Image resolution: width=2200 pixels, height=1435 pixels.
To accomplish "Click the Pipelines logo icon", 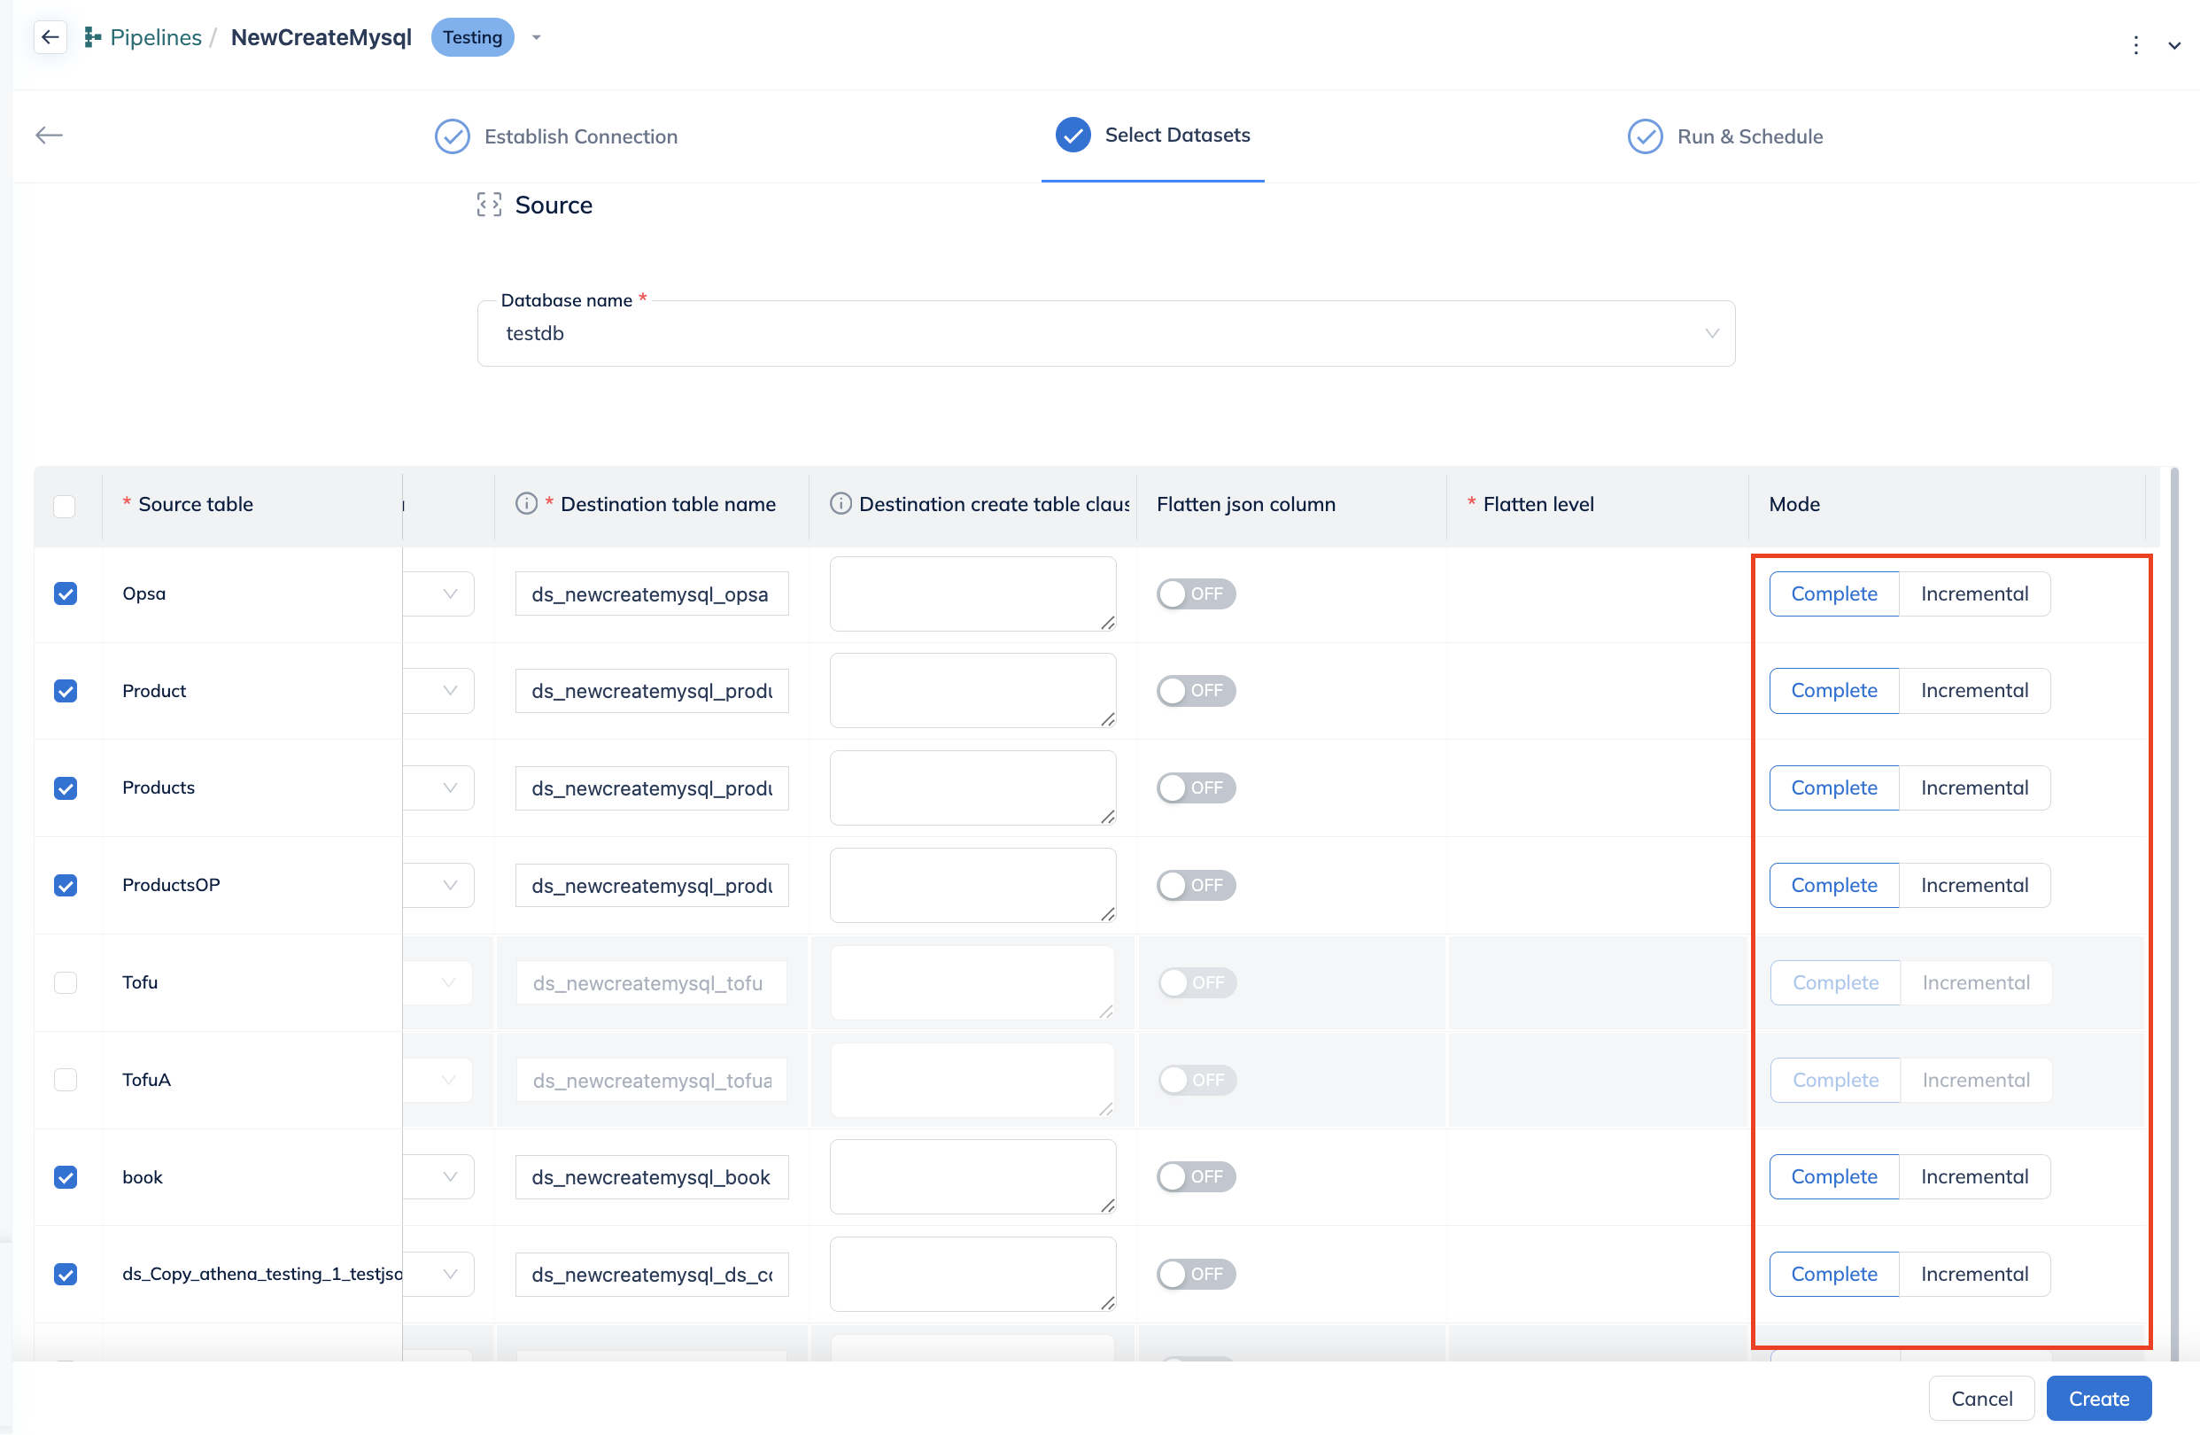I will click(x=92, y=37).
